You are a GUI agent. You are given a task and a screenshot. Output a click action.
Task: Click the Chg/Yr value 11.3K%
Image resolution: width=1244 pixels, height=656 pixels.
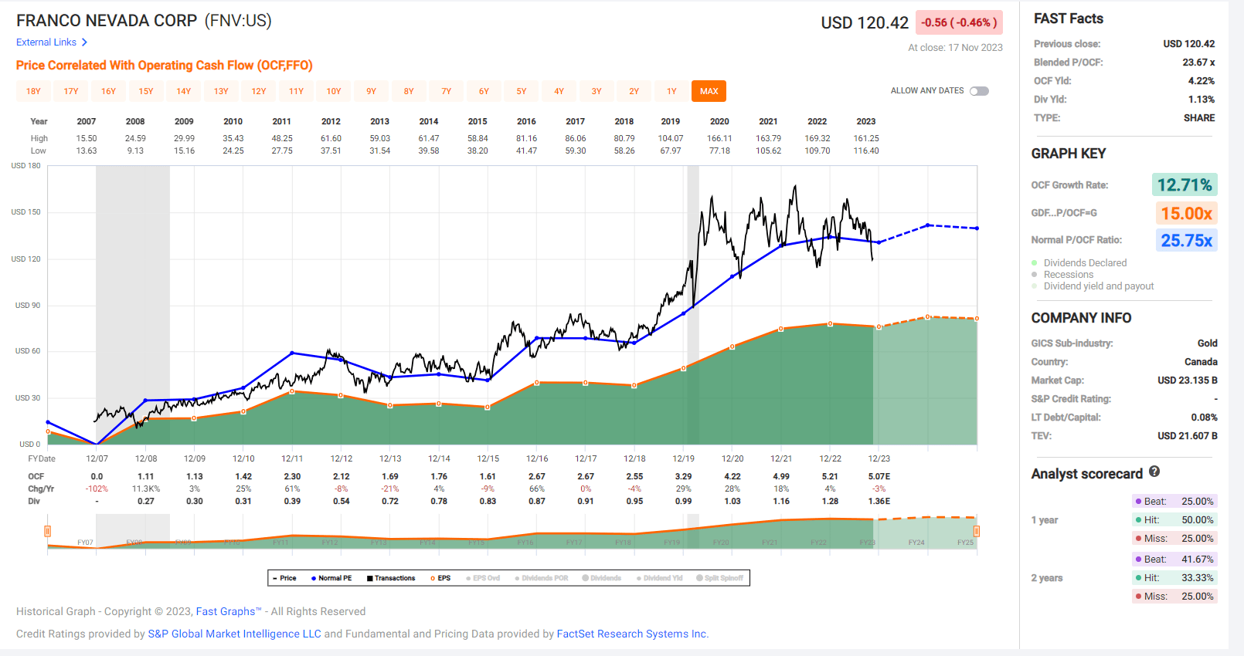(146, 489)
